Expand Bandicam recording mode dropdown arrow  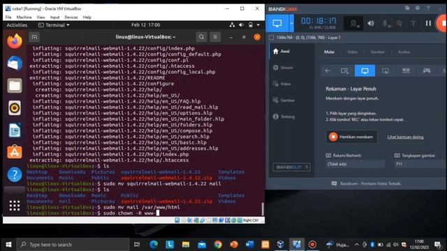291,23
